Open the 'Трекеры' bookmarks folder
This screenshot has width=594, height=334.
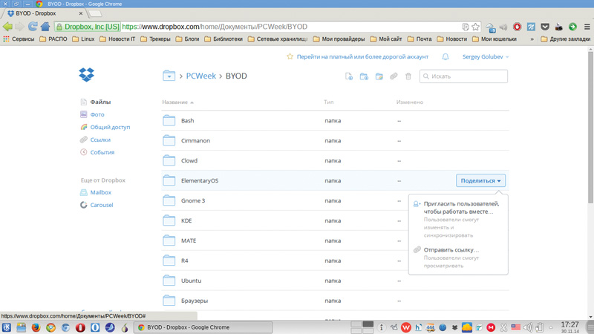pos(155,39)
